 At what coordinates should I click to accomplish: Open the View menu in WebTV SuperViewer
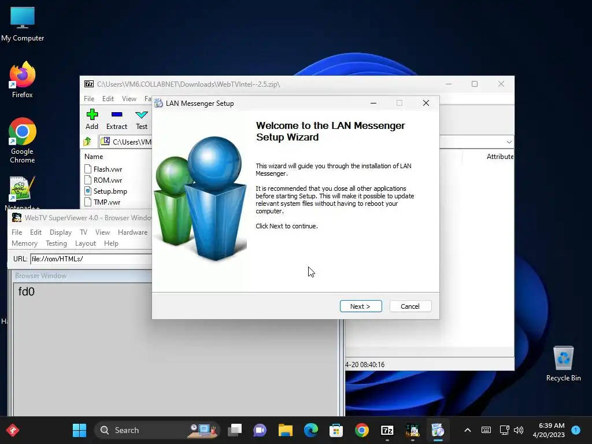click(x=102, y=232)
